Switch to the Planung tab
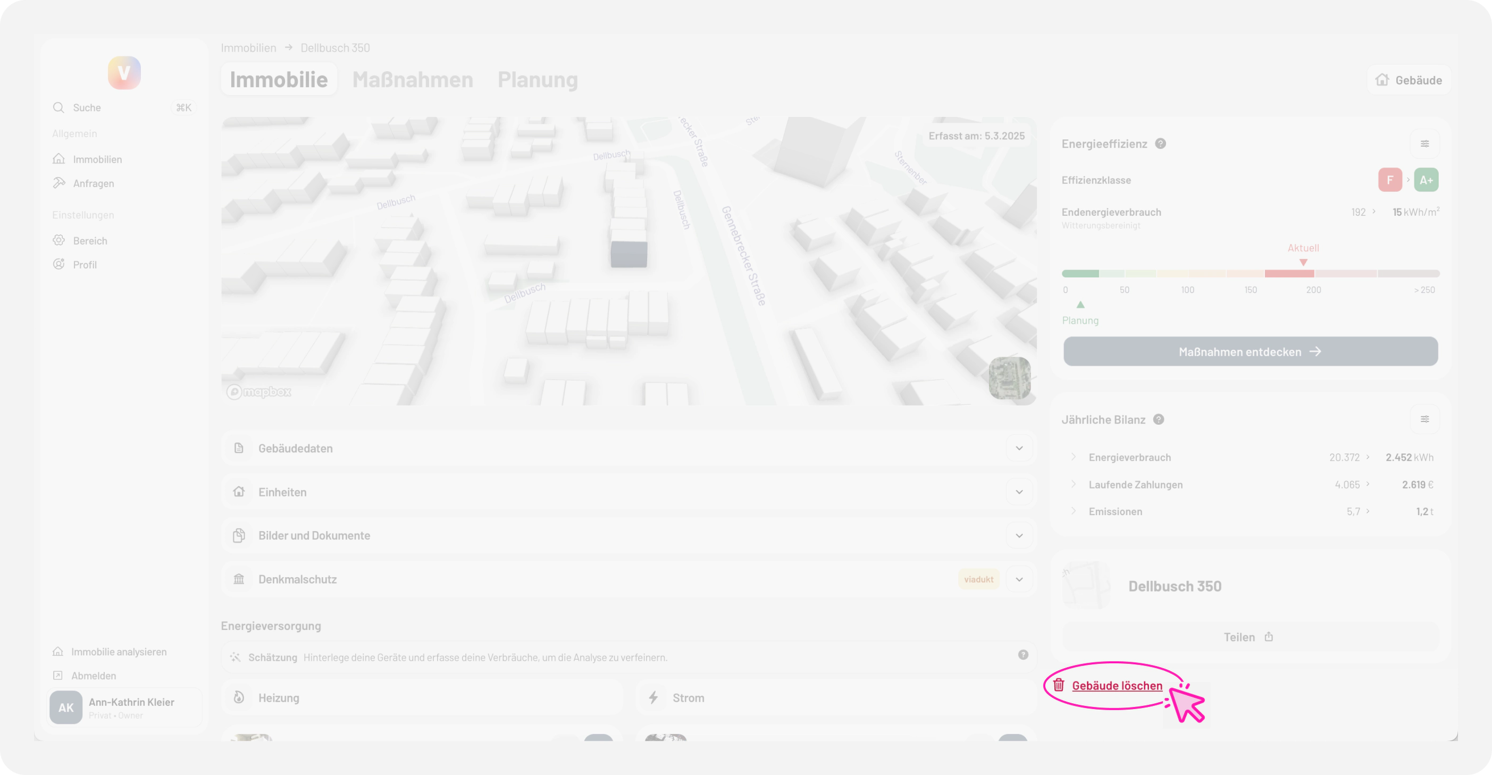 [x=537, y=79]
